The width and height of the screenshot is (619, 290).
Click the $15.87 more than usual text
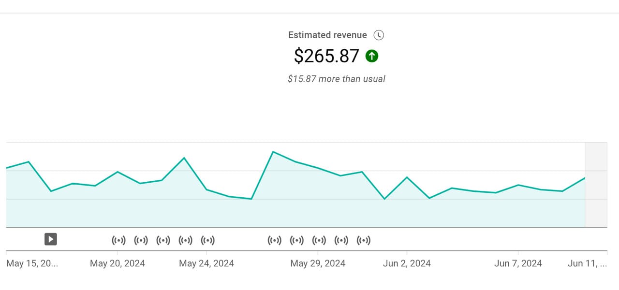click(x=337, y=78)
